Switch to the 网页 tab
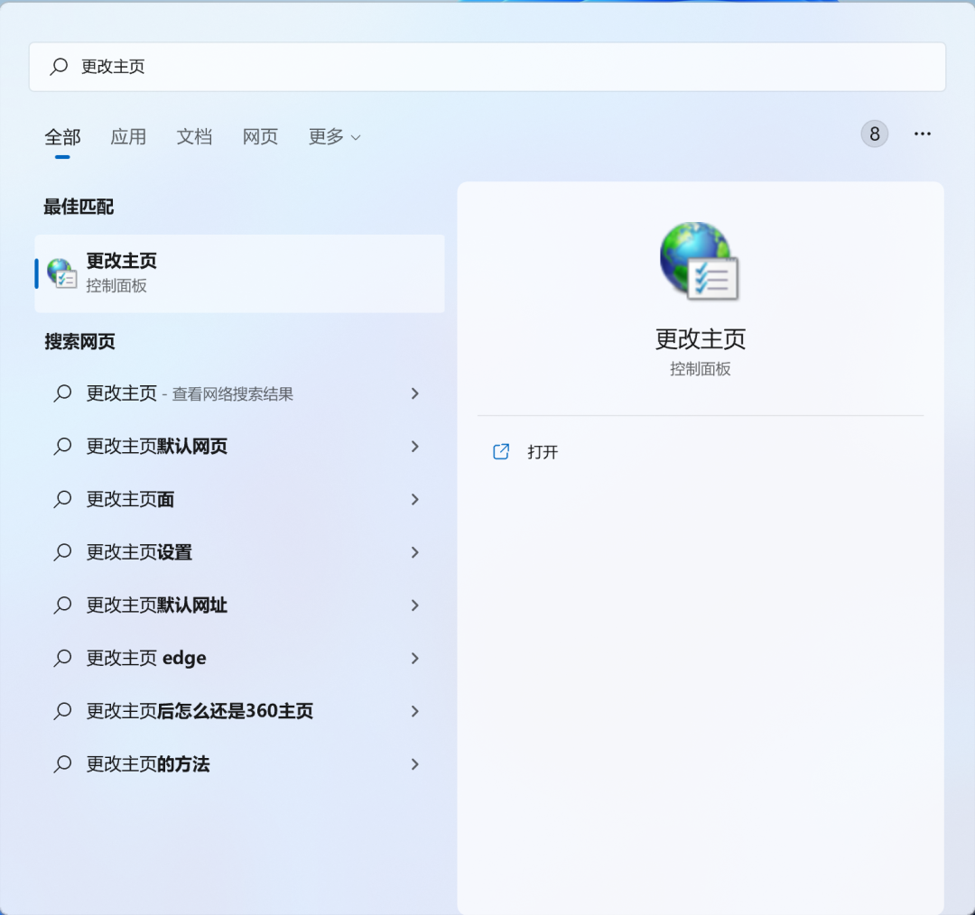This screenshot has width=975, height=915. tap(259, 137)
